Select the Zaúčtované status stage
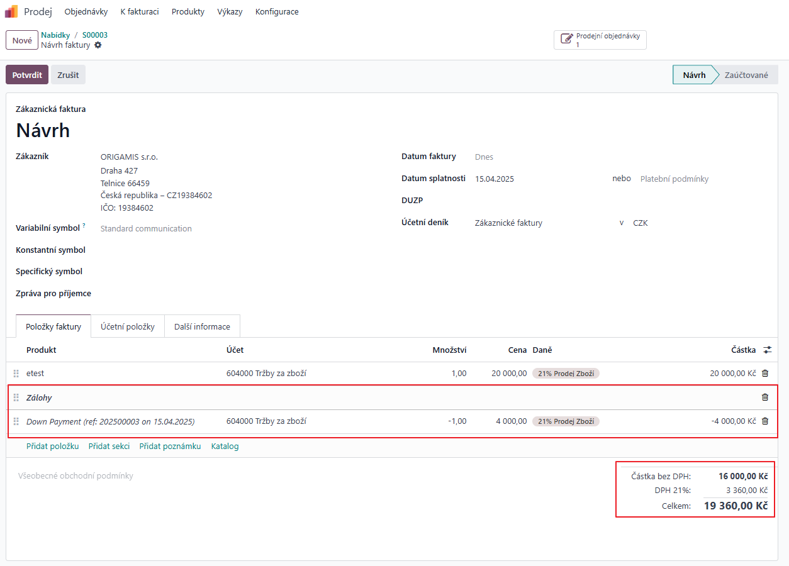Image resolution: width=789 pixels, height=566 pixels. tap(746, 75)
